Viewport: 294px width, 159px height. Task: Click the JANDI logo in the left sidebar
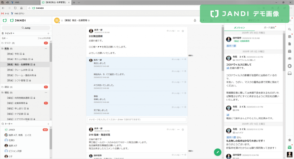[18, 20]
